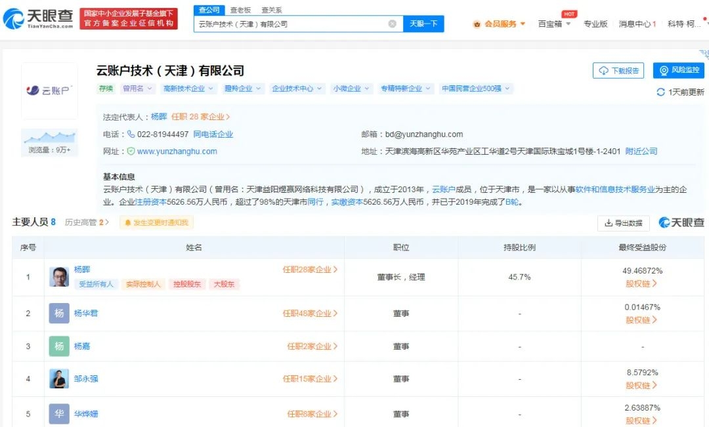Click the 实际控制人 tag on 杨晖
The width and height of the screenshot is (709, 427).
[x=143, y=284]
